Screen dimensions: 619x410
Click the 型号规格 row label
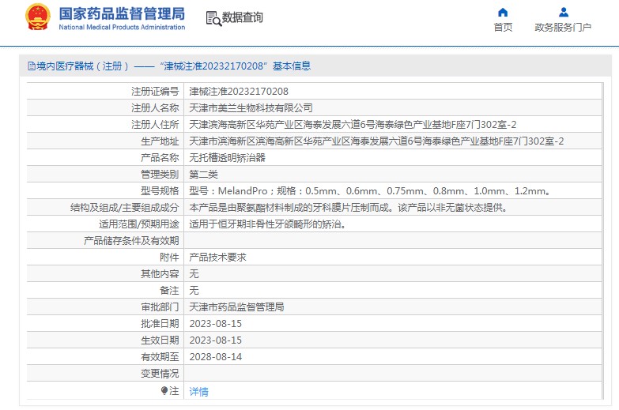coord(160,191)
